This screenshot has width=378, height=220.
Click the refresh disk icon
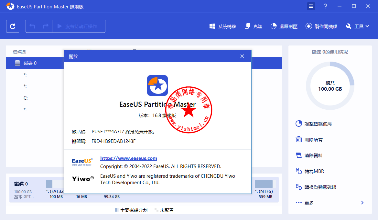click(x=13, y=26)
